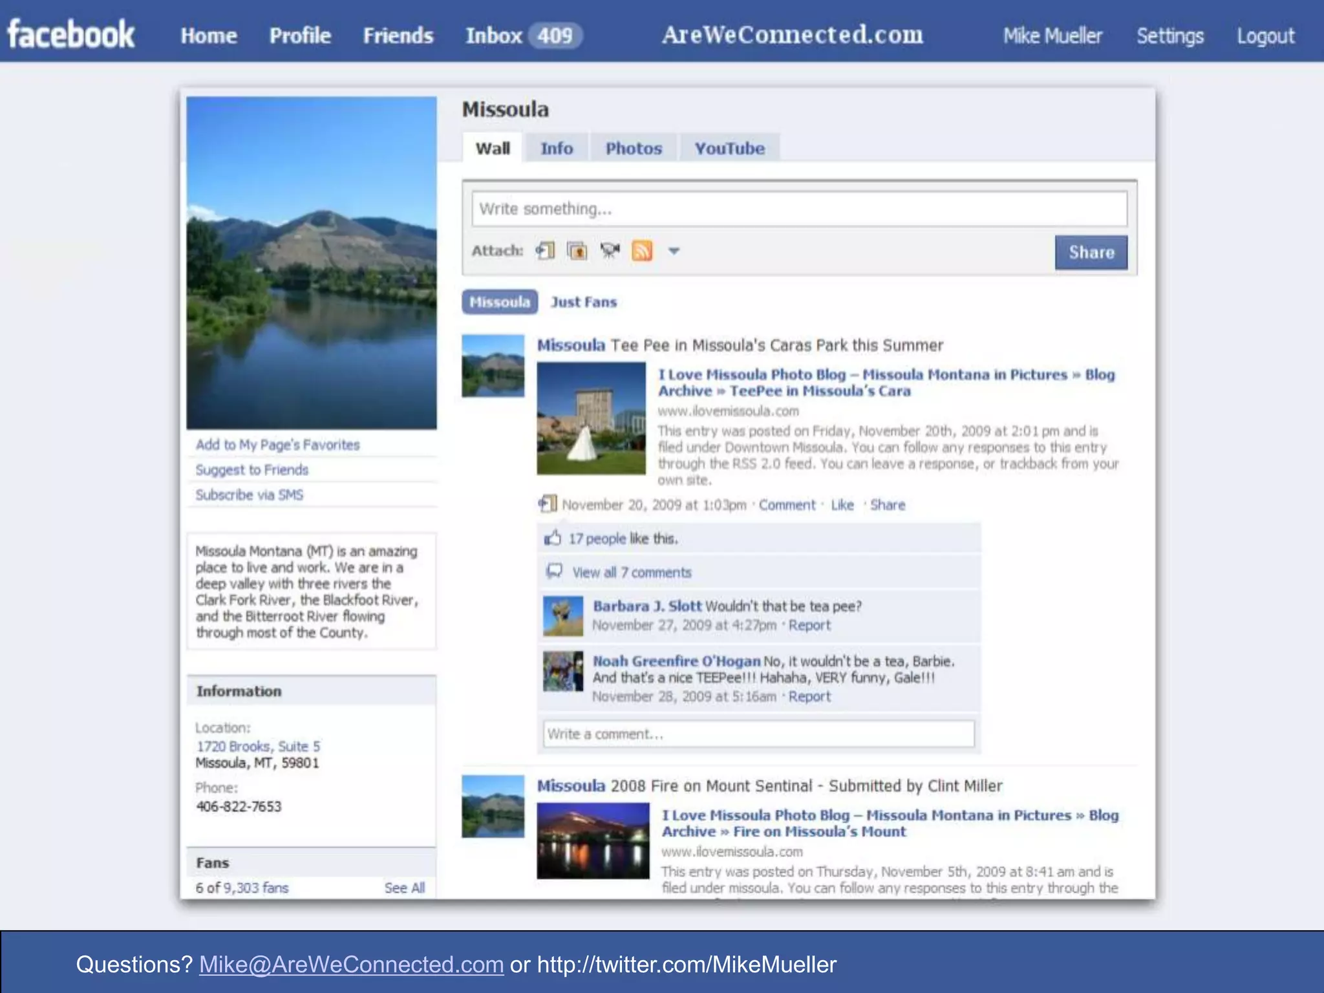Switch wall filter to Just Fans
Screen dimensions: 1324x993
[583, 302]
